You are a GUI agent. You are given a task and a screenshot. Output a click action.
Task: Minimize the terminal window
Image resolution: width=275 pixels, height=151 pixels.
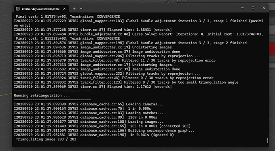coord(242,8)
